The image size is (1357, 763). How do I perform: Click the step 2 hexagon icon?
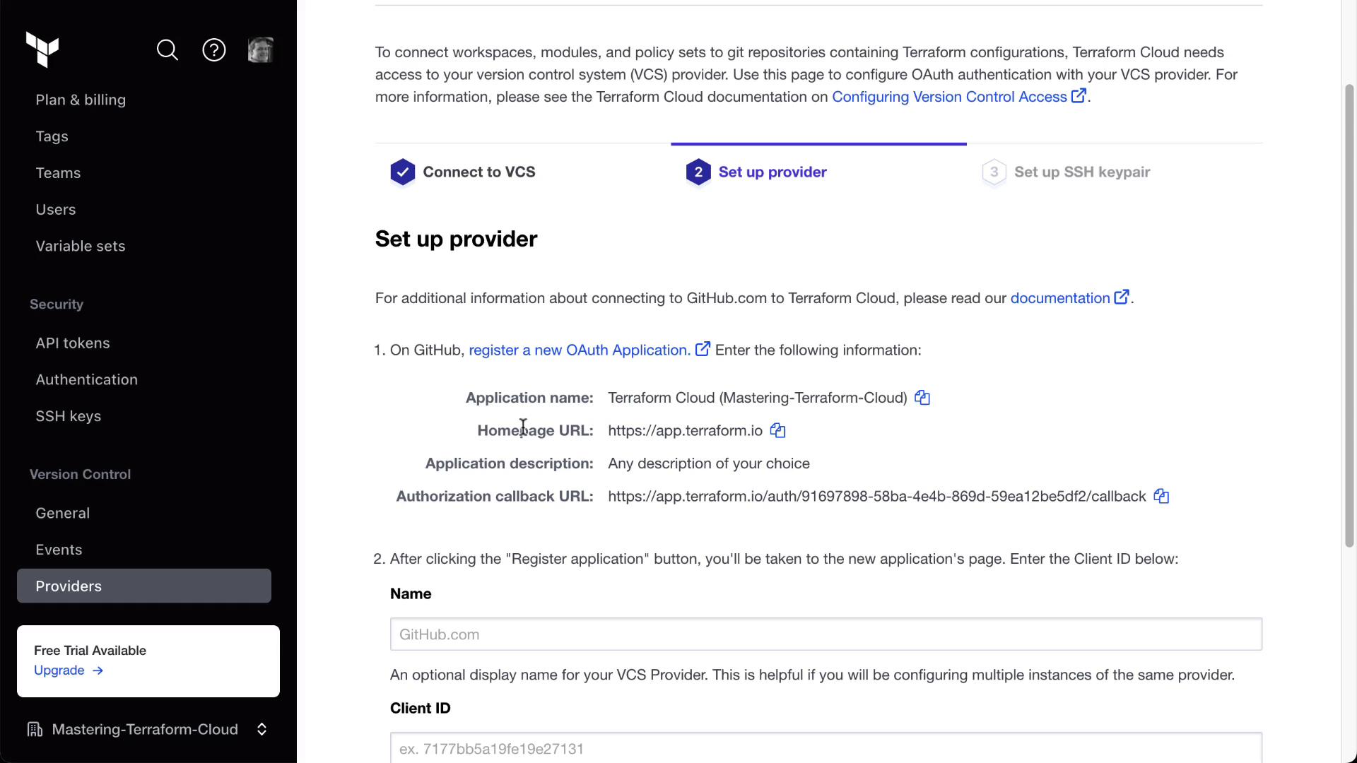click(x=698, y=172)
